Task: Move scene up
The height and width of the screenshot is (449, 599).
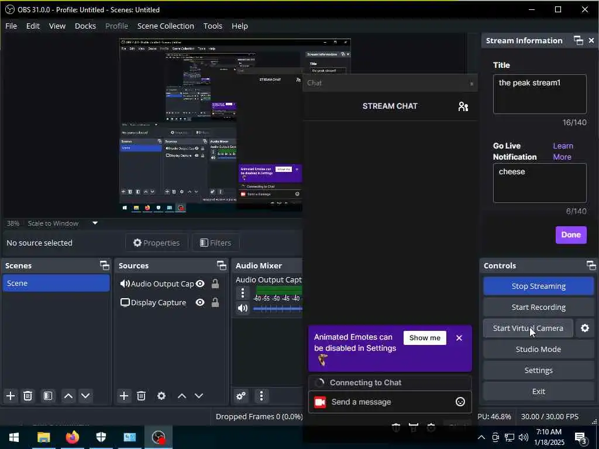Action: coord(68,396)
